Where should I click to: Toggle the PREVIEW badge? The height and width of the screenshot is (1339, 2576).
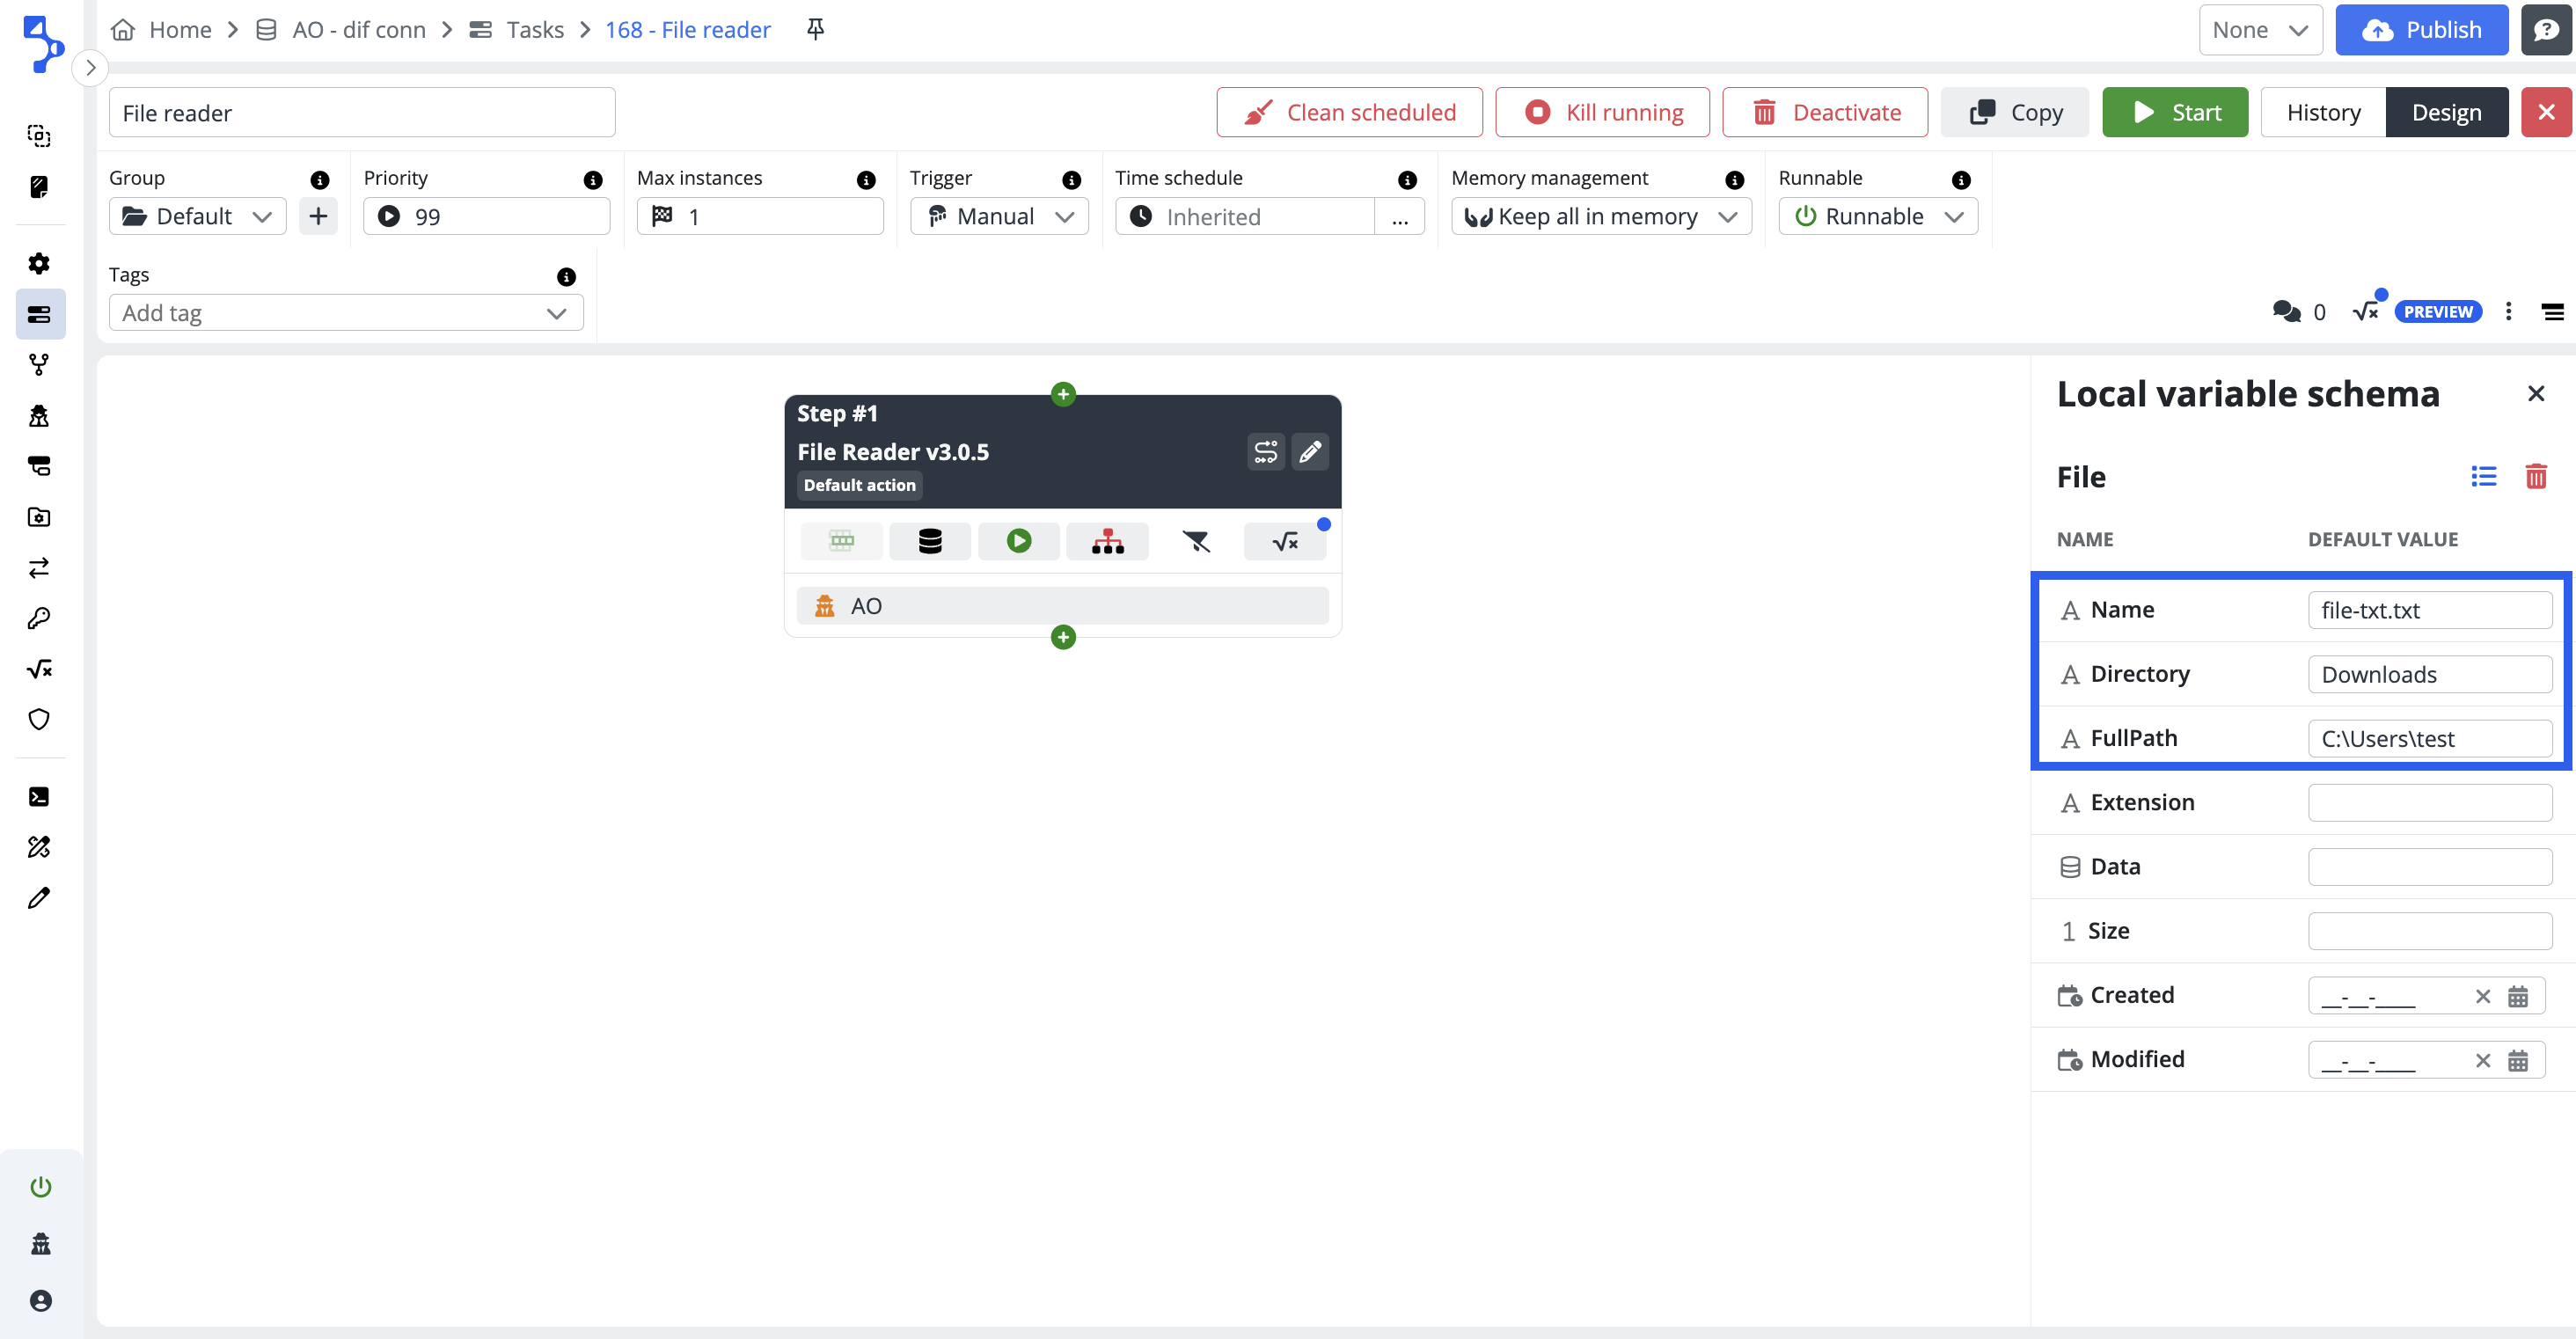[2437, 312]
